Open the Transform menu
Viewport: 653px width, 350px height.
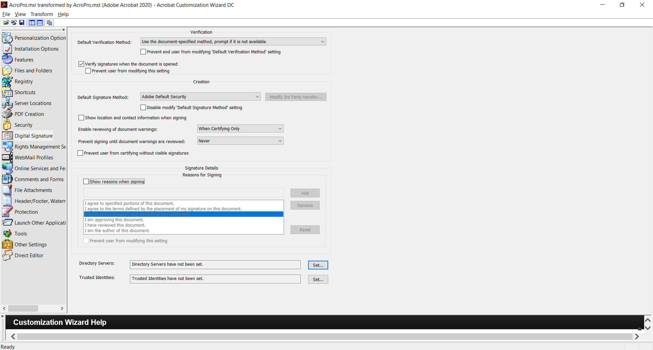coord(41,14)
